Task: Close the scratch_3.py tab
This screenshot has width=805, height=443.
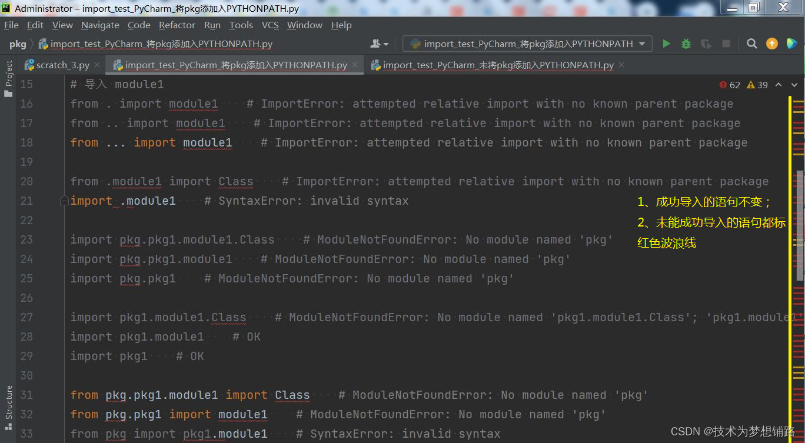Action: click(97, 65)
